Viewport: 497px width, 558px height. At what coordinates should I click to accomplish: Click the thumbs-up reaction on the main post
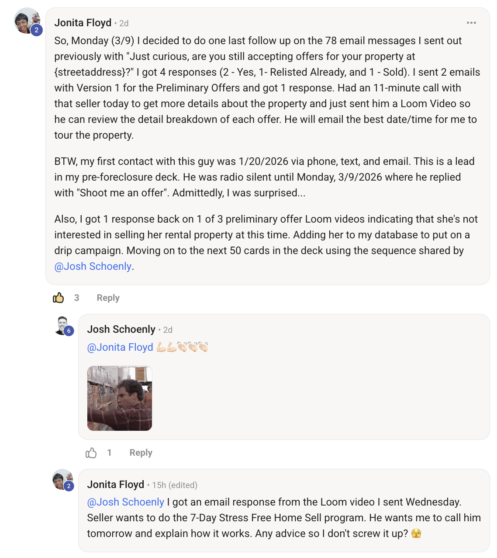click(x=58, y=297)
